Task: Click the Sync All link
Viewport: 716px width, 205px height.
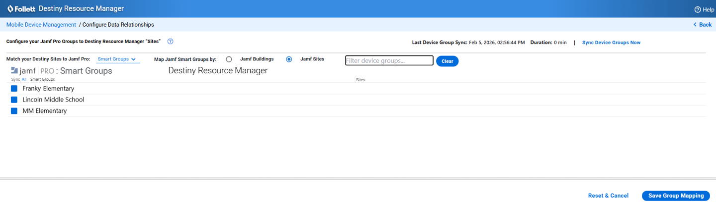Action: (x=24, y=79)
